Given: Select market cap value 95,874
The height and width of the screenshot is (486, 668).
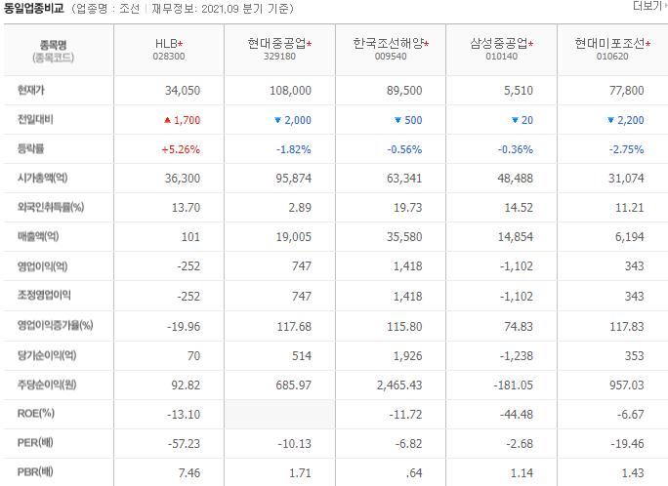Looking at the screenshot, I should [x=294, y=179].
